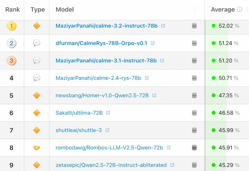Open shuttleai/shuttle-3 model link

[78, 130]
